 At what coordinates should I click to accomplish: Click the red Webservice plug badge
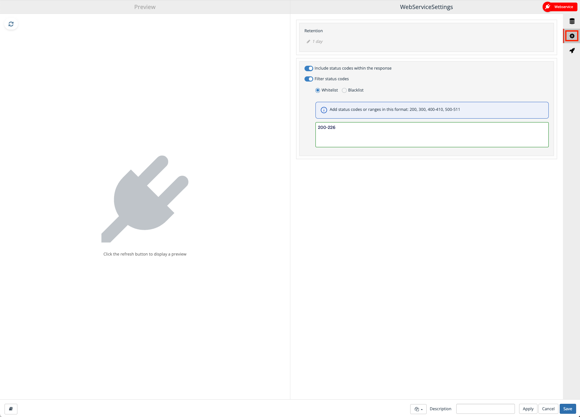(x=560, y=7)
